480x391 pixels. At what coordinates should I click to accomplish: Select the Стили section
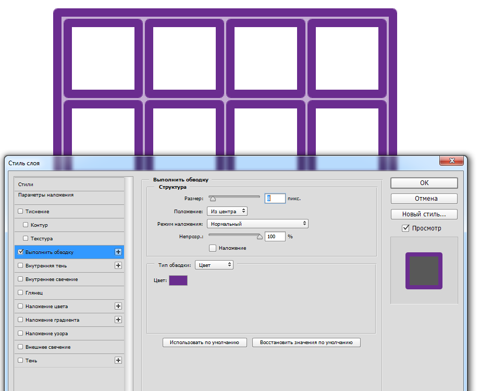[69, 185]
